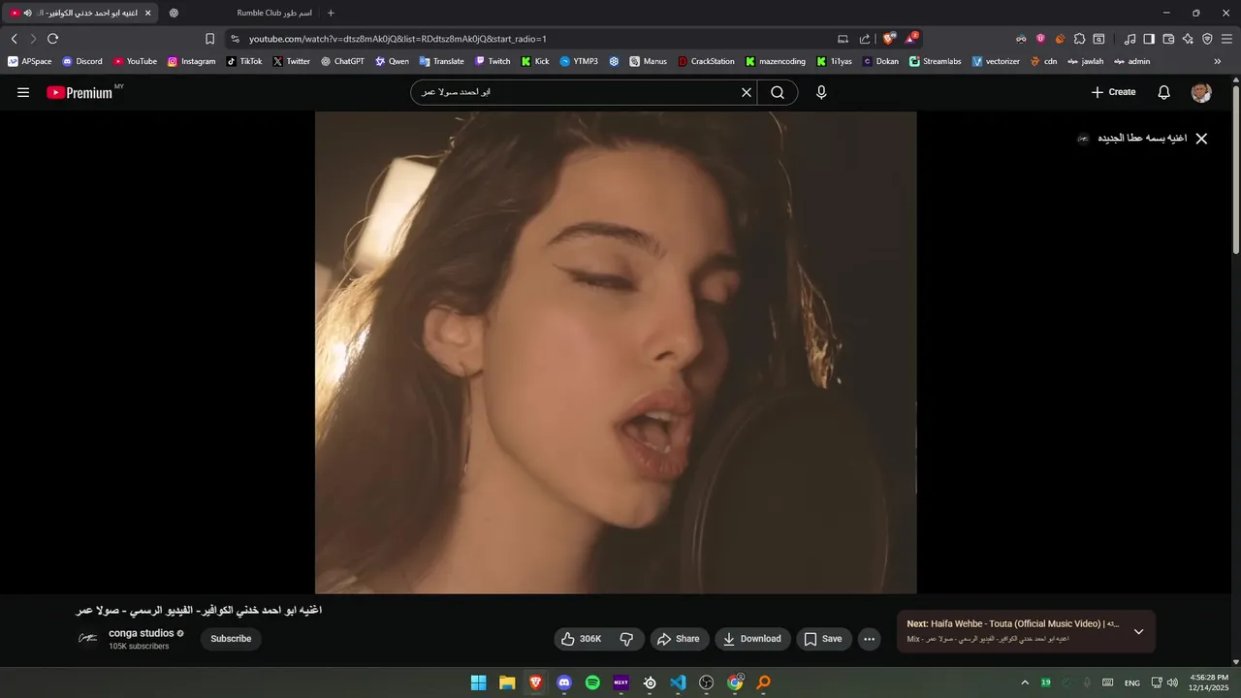
Task: Open Brave main hamburger menu
Action: point(1225,39)
